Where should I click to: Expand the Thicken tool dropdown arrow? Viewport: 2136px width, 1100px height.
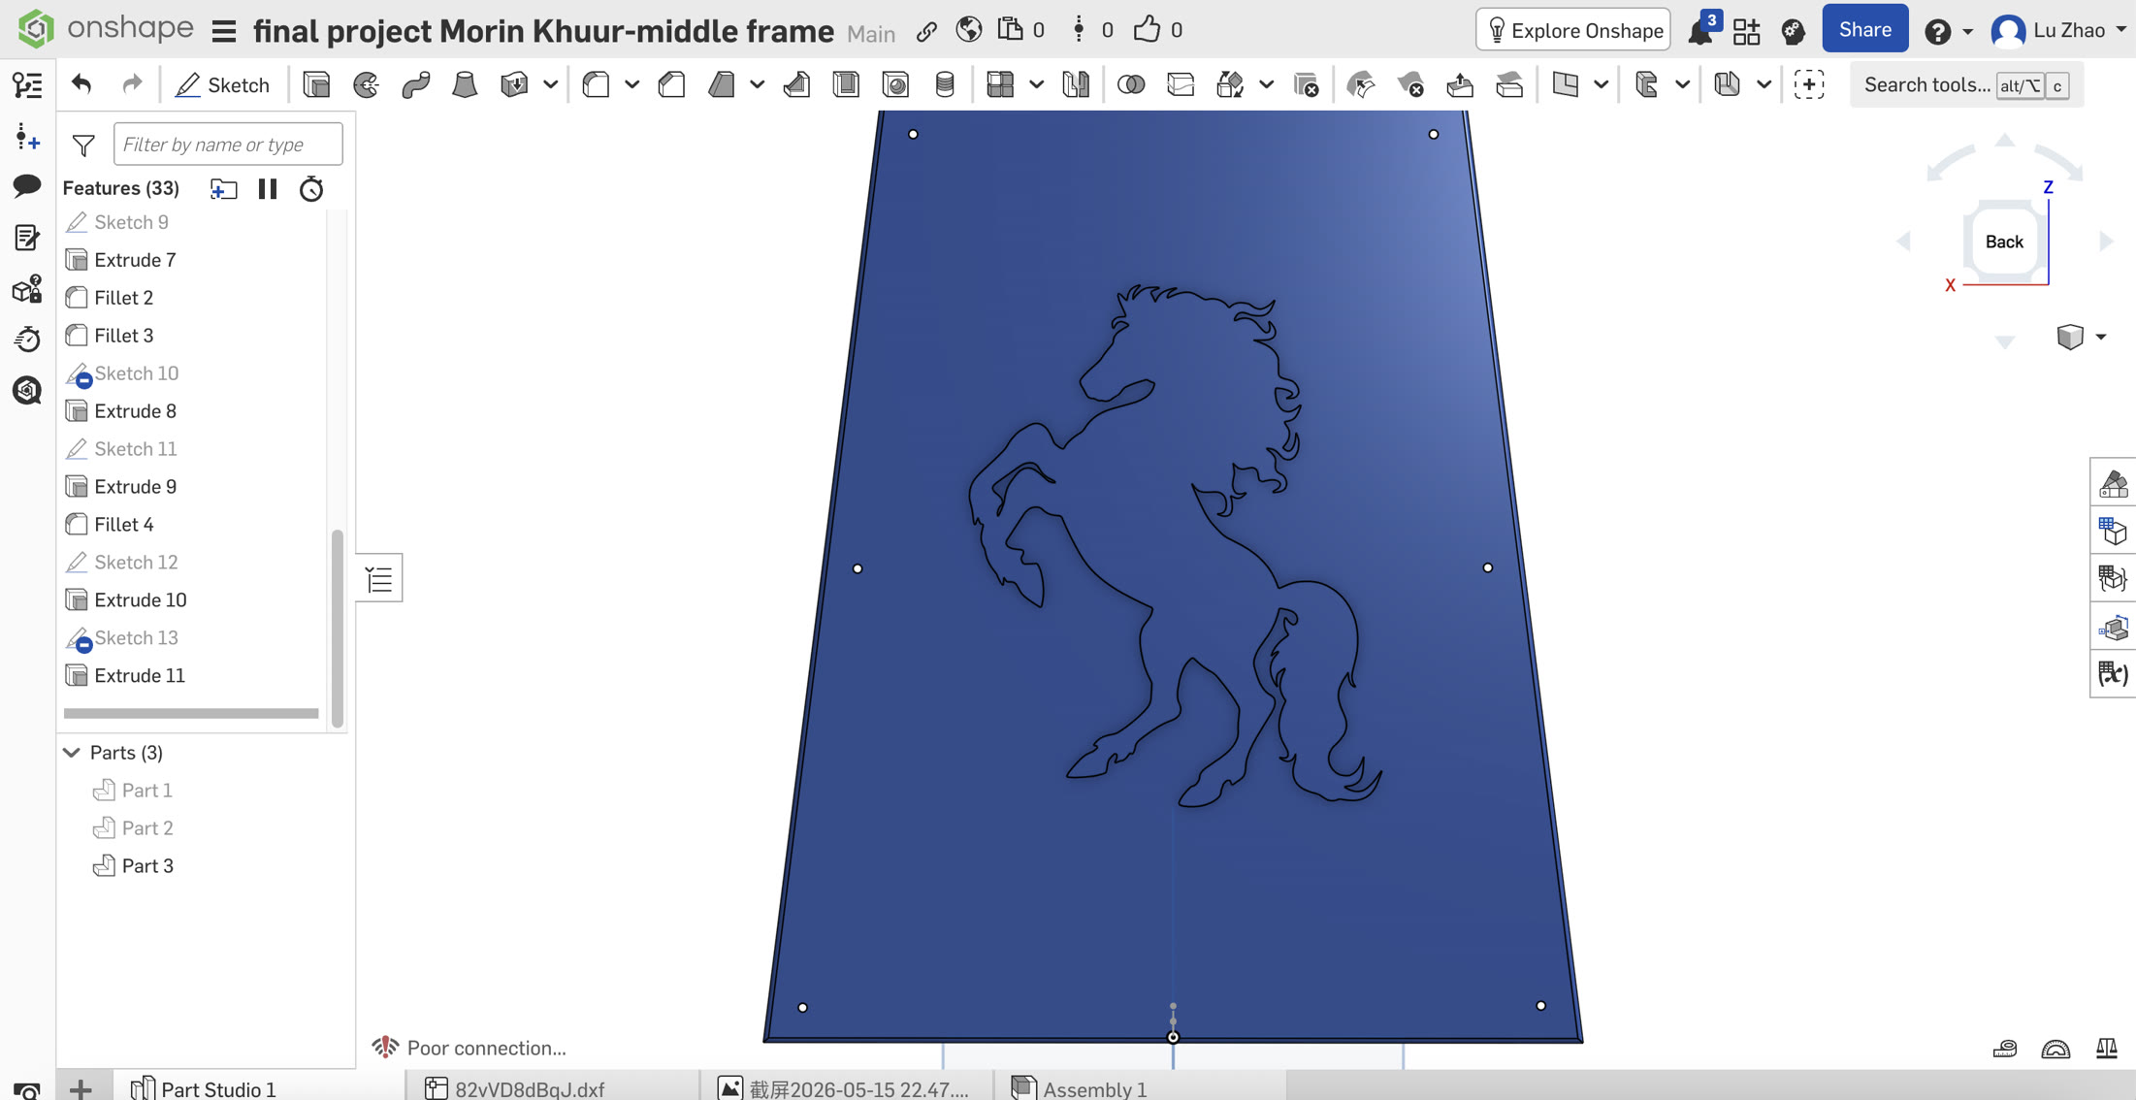click(x=550, y=84)
